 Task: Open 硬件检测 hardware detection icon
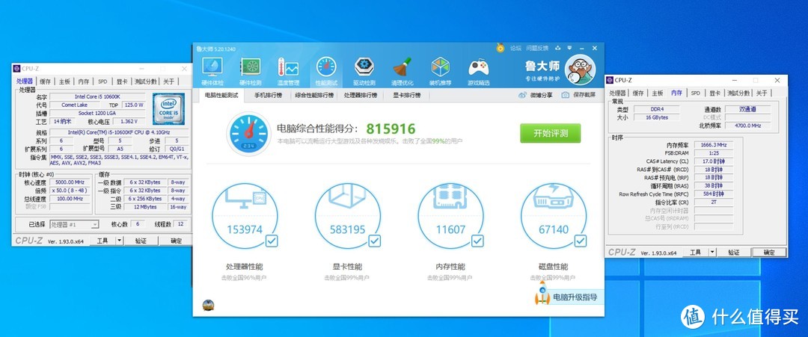point(251,67)
